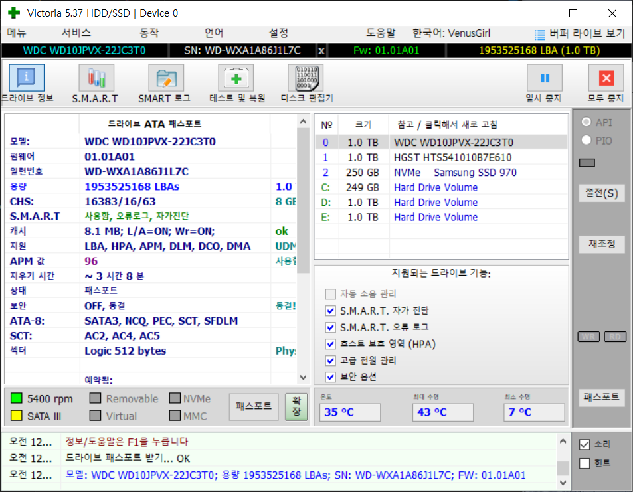Toggle the 자동 소음 관리 checkbox
The width and height of the screenshot is (633, 492).
pyautogui.click(x=330, y=294)
